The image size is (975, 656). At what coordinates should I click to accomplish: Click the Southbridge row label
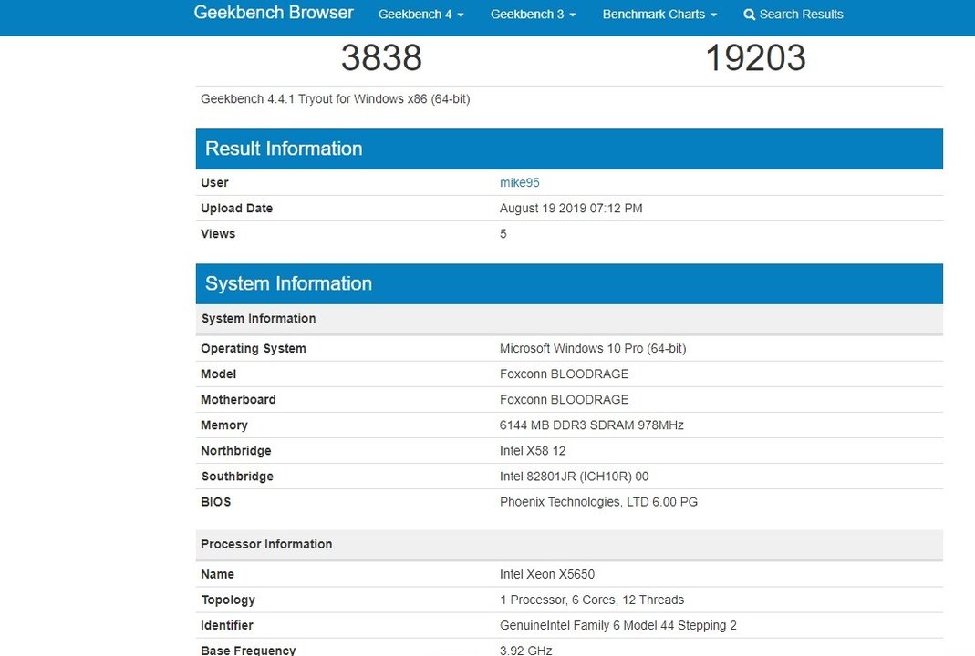(x=237, y=476)
